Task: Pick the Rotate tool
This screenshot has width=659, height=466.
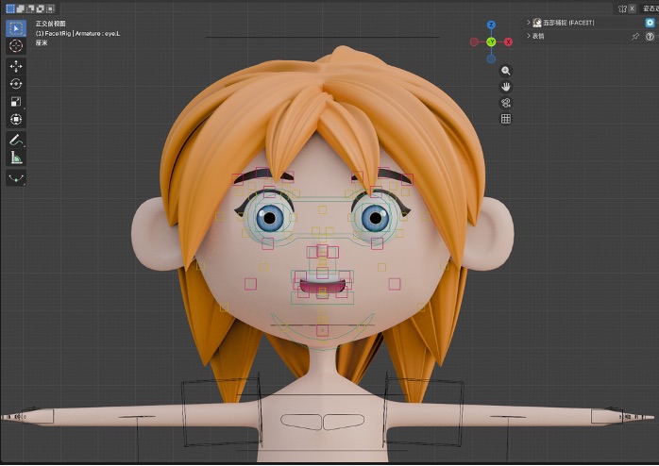Action: [16, 84]
